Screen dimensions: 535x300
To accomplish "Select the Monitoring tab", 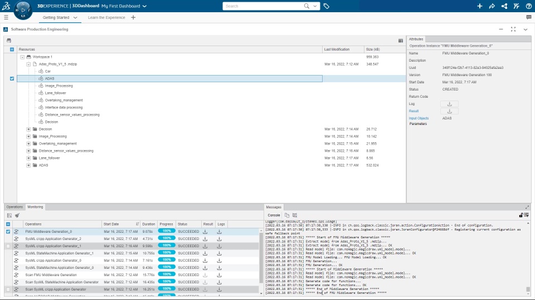I will tap(35, 207).
